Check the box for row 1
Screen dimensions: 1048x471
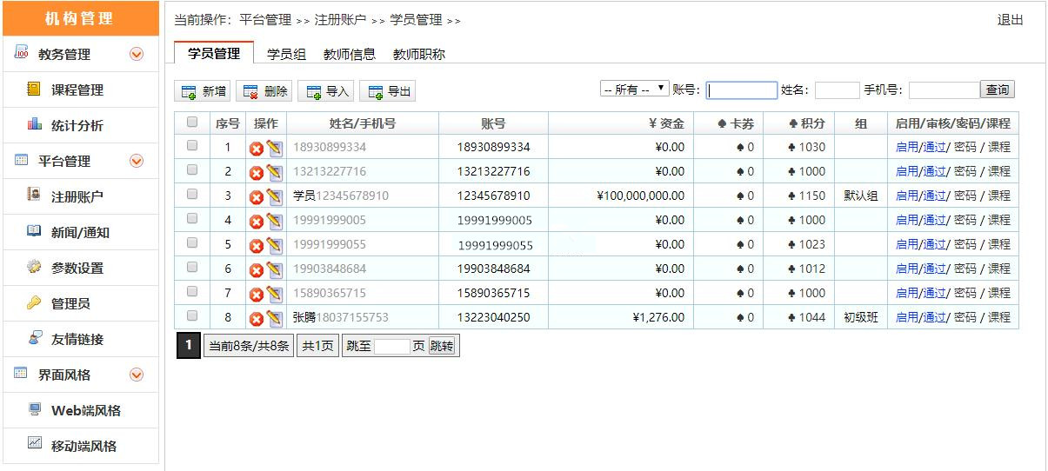click(x=192, y=146)
